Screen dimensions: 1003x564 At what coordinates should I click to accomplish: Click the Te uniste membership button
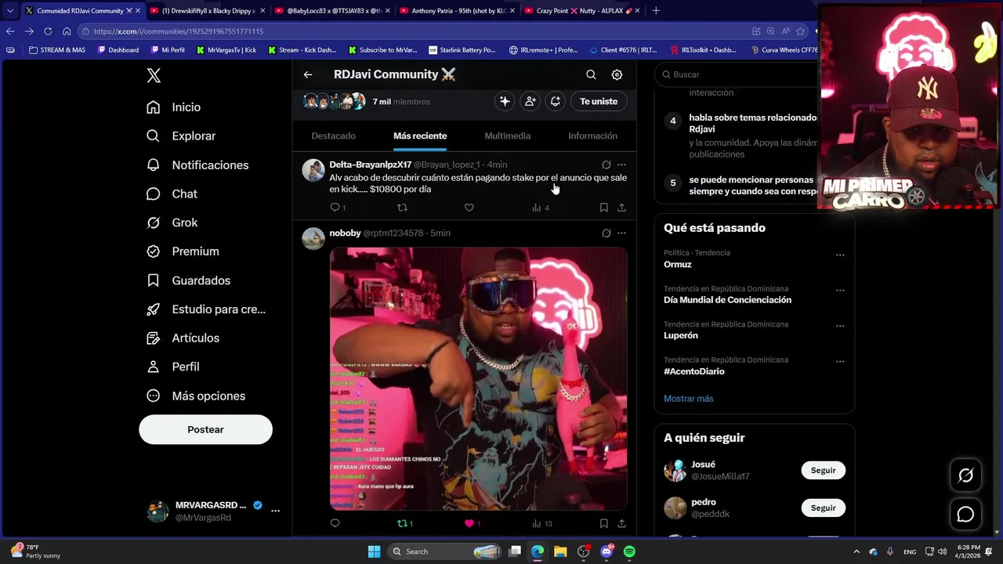pos(599,101)
